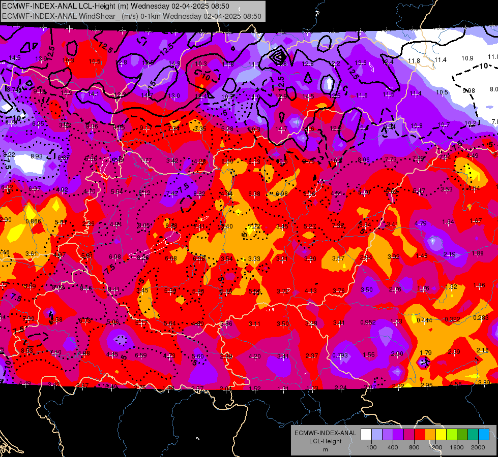
Task: Click the wind shear value 9.98
Action: pyautogui.click(x=469, y=91)
